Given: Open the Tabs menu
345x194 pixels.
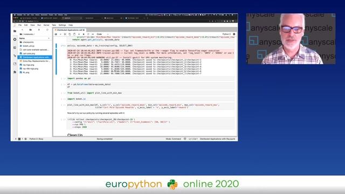Looking at the screenshot, I should [x=54, y=25].
